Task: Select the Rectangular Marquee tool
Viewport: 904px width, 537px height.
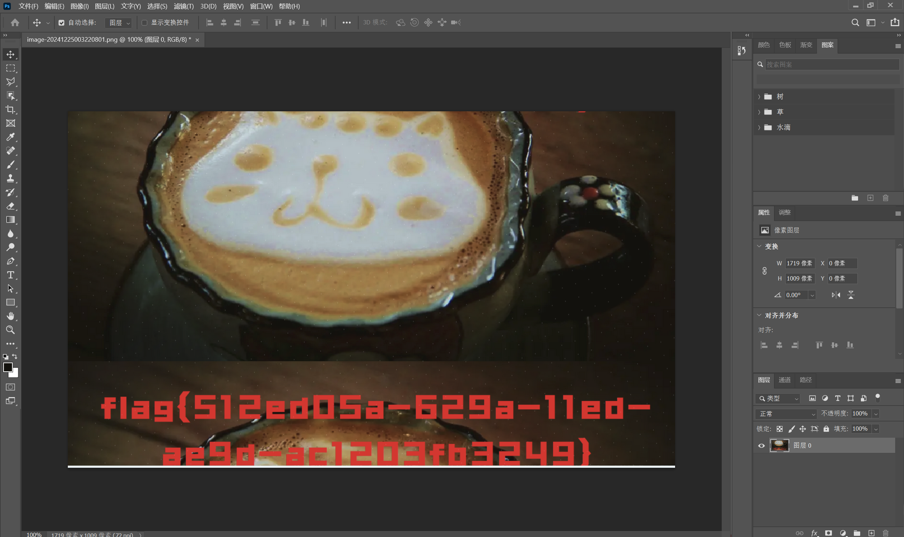Action: [11, 69]
